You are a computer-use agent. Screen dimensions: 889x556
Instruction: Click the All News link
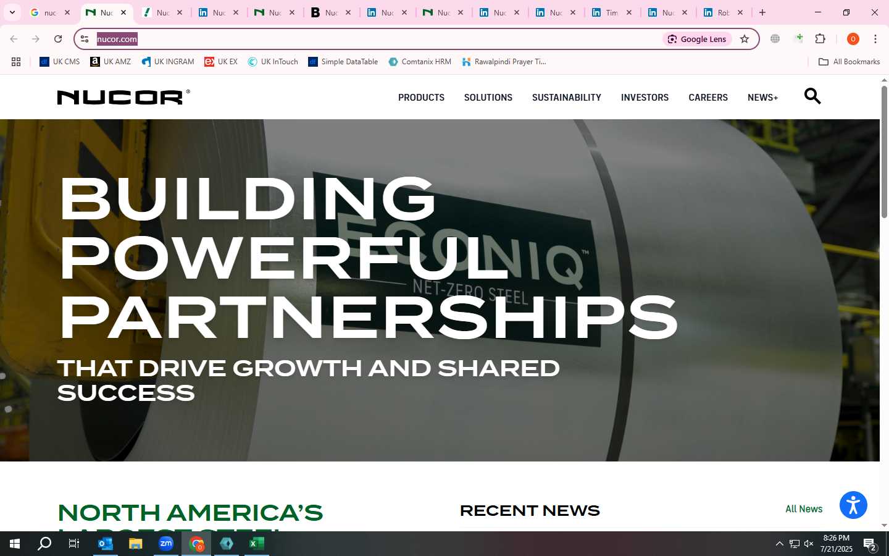[804, 509]
